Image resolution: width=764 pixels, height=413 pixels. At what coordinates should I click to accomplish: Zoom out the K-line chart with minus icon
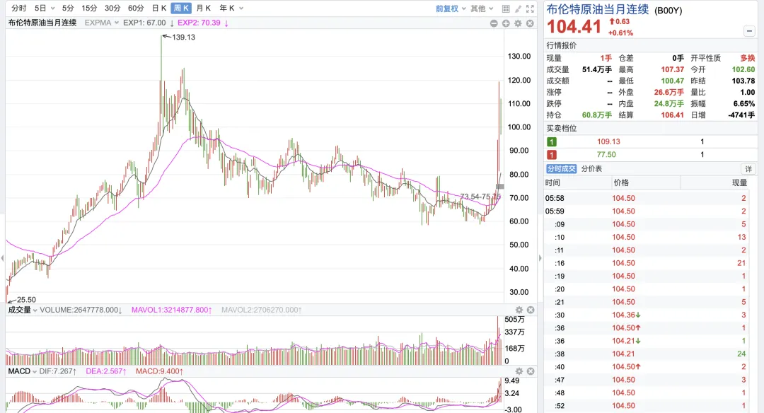click(x=494, y=23)
